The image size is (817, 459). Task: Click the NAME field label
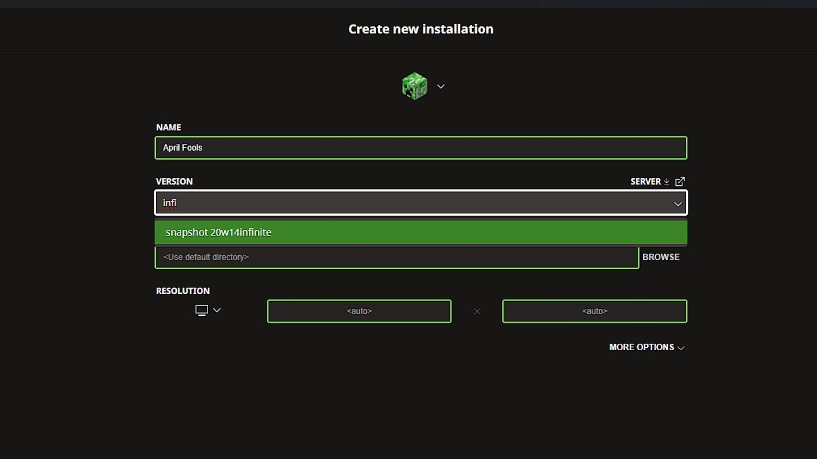pyautogui.click(x=169, y=127)
